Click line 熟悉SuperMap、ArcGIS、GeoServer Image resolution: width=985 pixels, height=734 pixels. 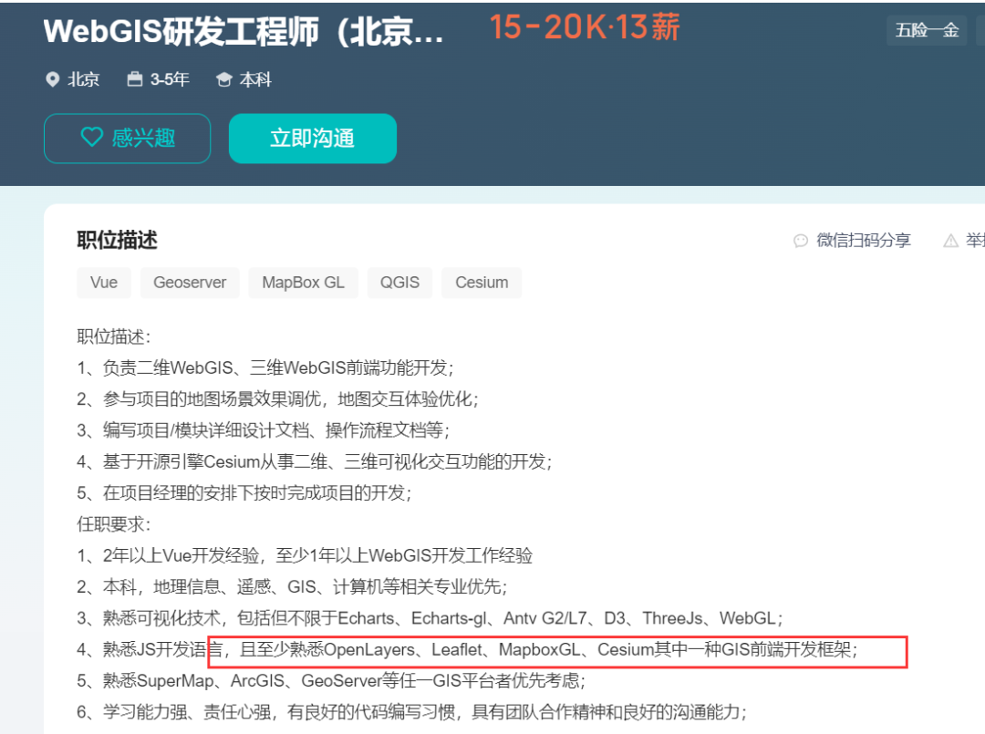[331, 680]
